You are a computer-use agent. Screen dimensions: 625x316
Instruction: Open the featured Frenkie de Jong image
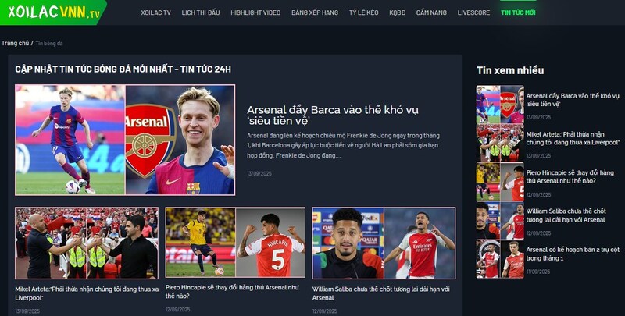click(125, 140)
